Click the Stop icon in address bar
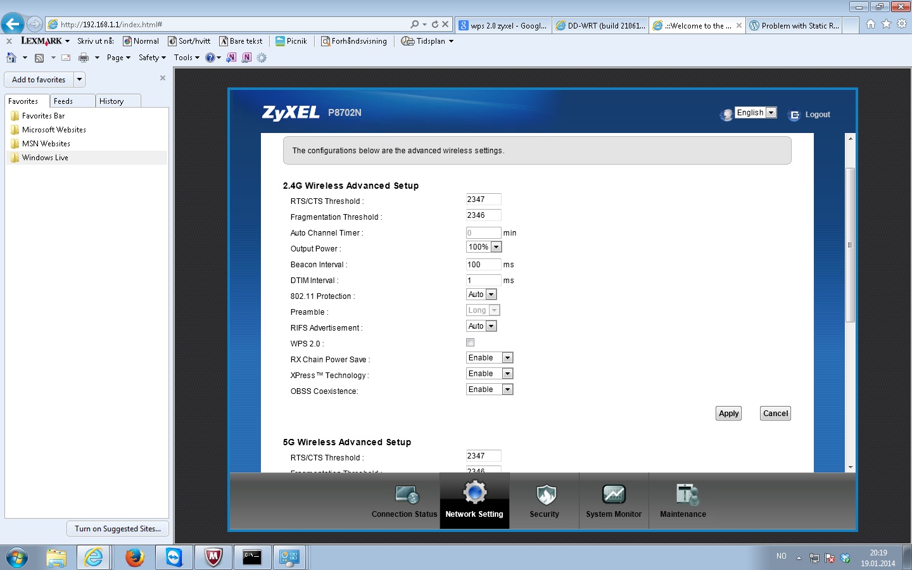This screenshot has height=570, width=912. [445, 24]
